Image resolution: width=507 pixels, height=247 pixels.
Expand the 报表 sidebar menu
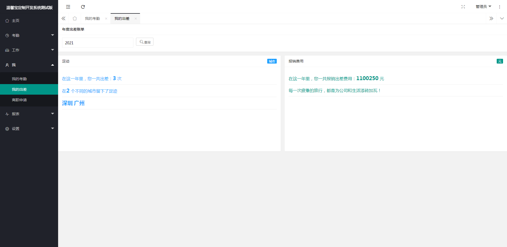pyautogui.click(x=29, y=114)
